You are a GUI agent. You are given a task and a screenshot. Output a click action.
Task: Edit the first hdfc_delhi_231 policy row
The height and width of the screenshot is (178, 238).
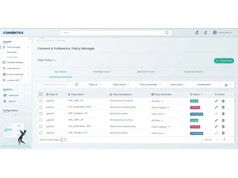tap(216, 101)
